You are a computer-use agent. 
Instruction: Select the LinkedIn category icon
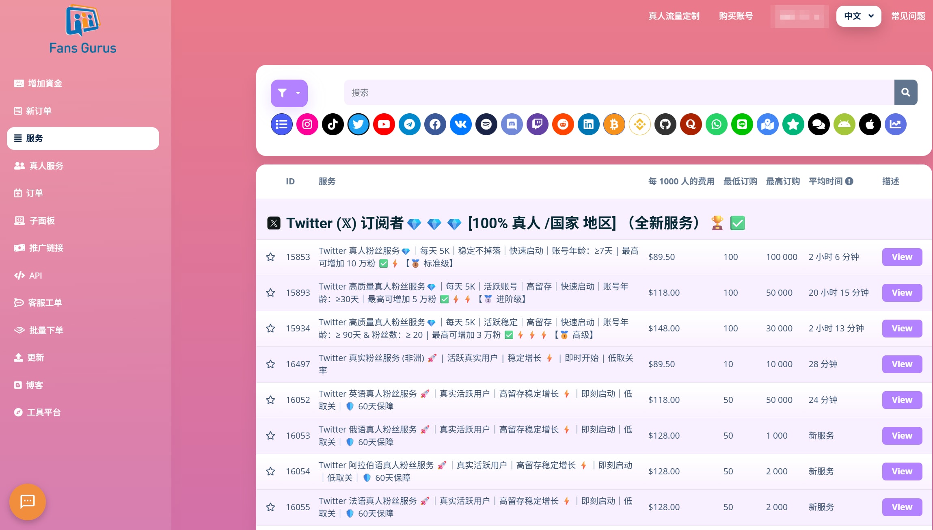pyautogui.click(x=588, y=124)
